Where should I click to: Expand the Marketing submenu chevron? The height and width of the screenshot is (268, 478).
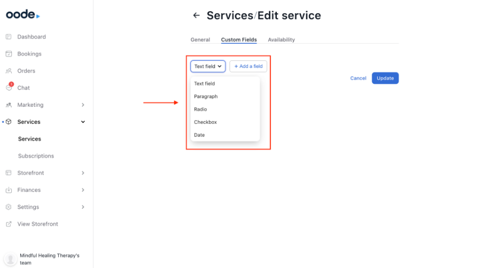(x=83, y=105)
